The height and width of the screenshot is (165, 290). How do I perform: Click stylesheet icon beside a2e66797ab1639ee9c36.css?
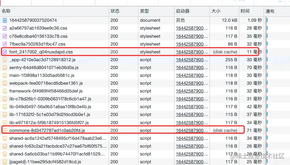point(5,28)
